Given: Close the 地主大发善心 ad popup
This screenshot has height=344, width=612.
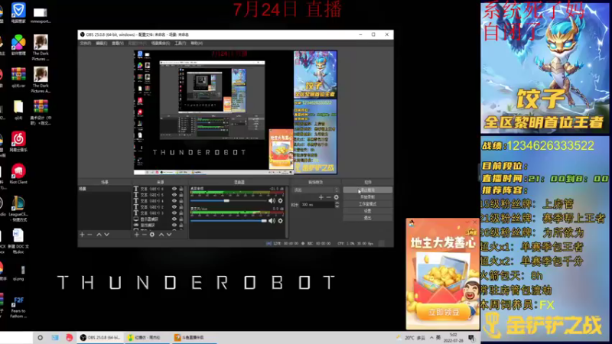Looking at the screenshot, I should click(475, 222).
